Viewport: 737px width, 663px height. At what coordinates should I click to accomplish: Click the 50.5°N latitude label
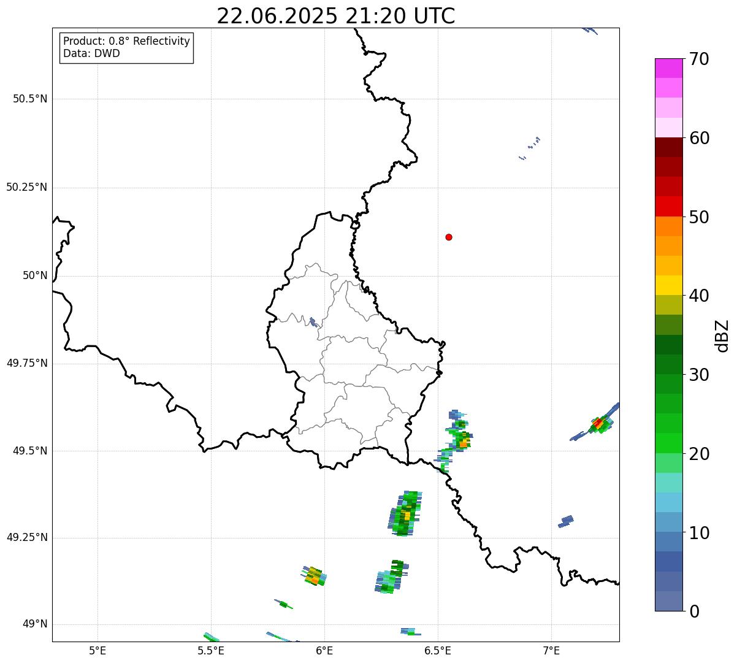[x=30, y=99]
